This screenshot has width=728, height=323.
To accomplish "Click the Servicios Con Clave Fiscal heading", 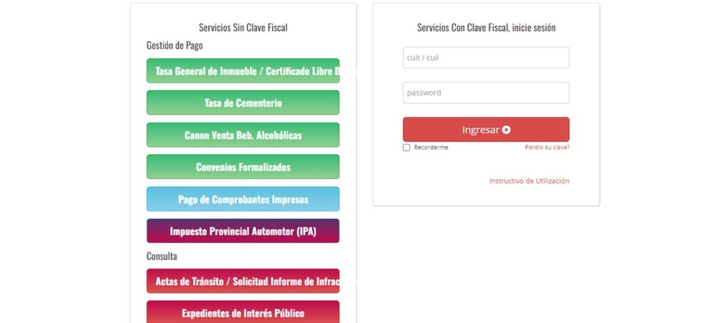I will [x=486, y=28].
